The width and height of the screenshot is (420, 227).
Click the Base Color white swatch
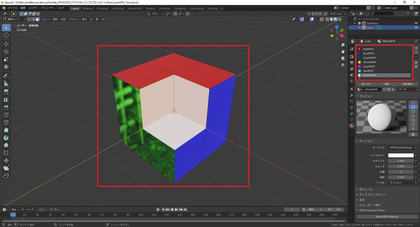(401, 155)
